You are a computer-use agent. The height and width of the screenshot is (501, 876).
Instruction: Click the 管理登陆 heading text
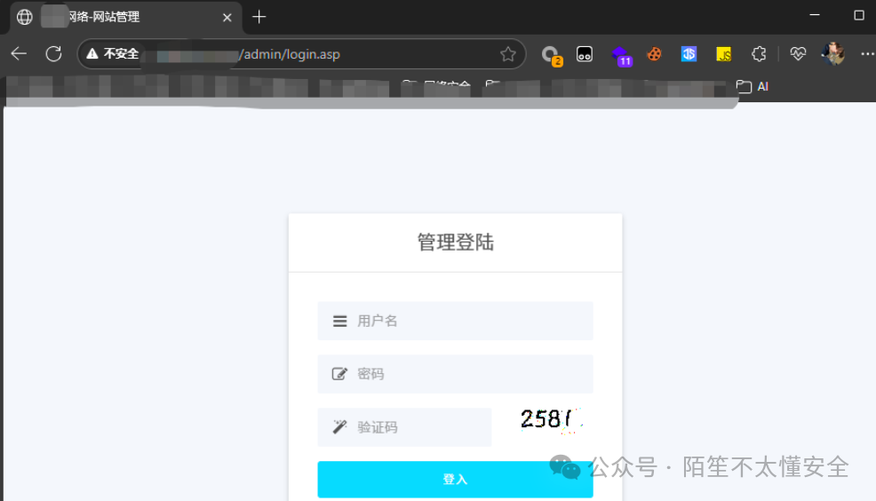coord(455,243)
